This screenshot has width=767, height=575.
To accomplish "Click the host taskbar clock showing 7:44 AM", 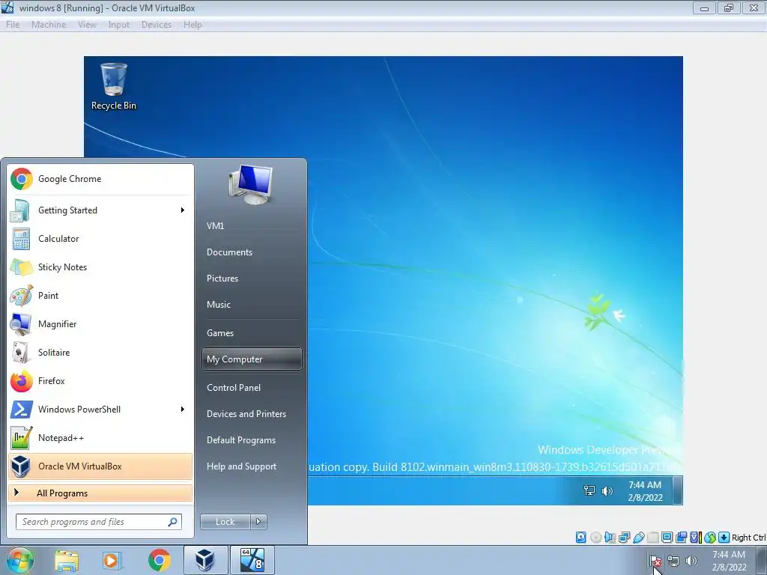I will (x=729, y=561).
